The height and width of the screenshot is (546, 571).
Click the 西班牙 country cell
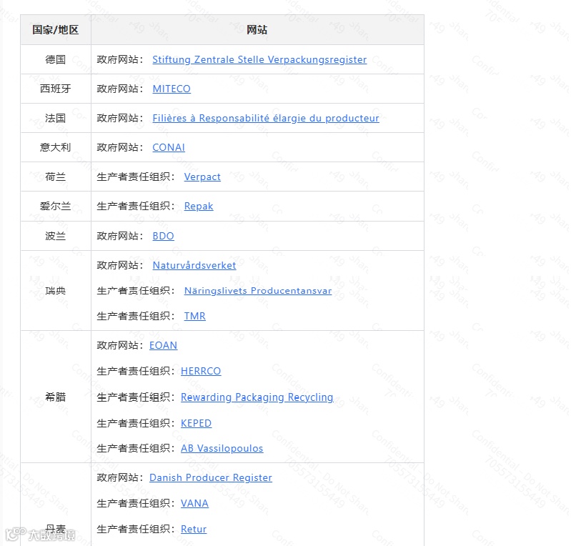click(55, 89)
